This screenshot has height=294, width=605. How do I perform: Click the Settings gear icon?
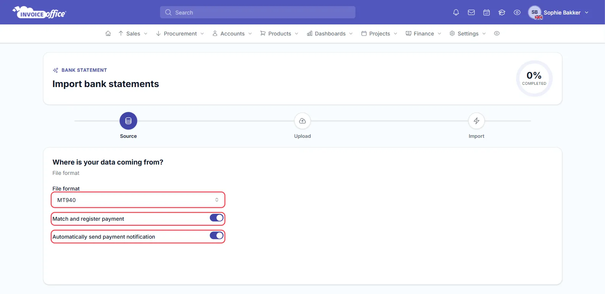pyautogui.click(x=452, y=34)
